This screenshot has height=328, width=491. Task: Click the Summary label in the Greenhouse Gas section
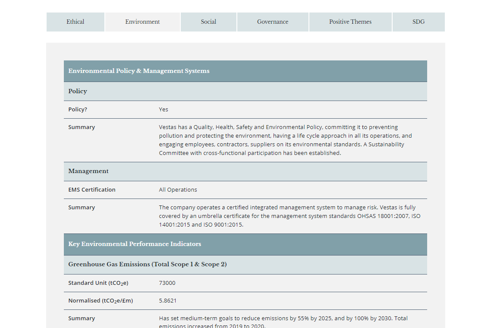point(82,318)
